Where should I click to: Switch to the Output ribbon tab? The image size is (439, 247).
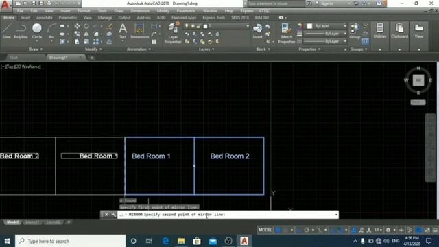pos(124,18)
